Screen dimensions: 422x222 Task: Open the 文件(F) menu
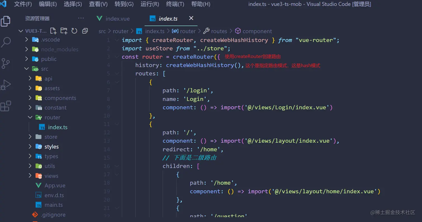coord(23,4)
